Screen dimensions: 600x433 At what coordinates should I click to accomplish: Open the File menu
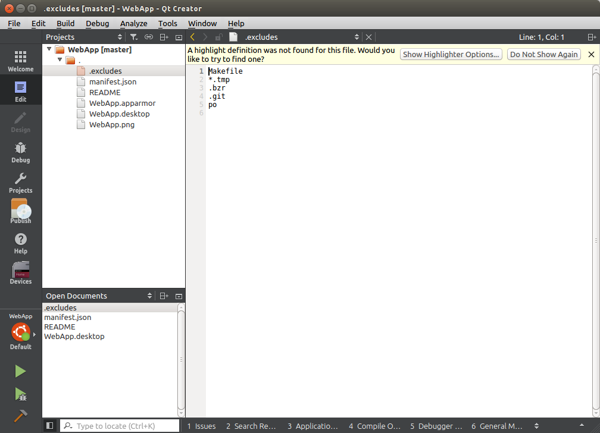pos(14,23)
